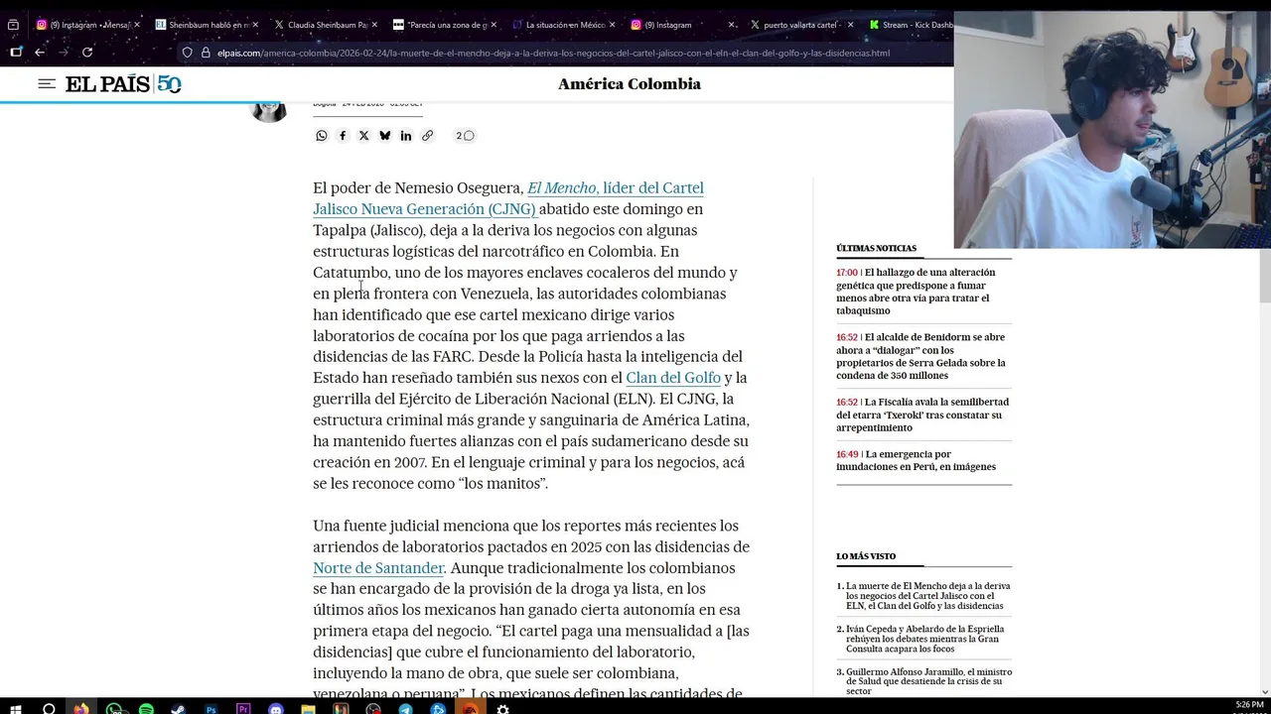Open América Colombia section heading

tap(630, 84)
